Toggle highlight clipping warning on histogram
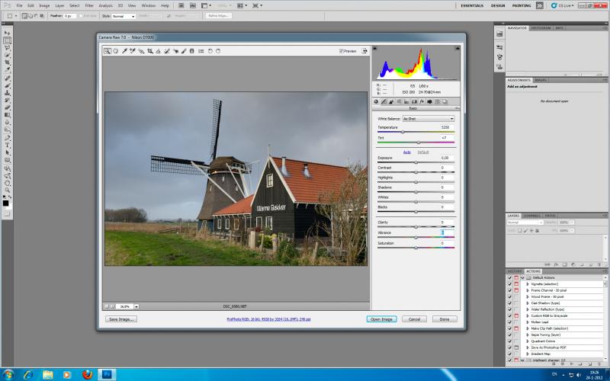610x381 pixels. [x=457, y=49]
